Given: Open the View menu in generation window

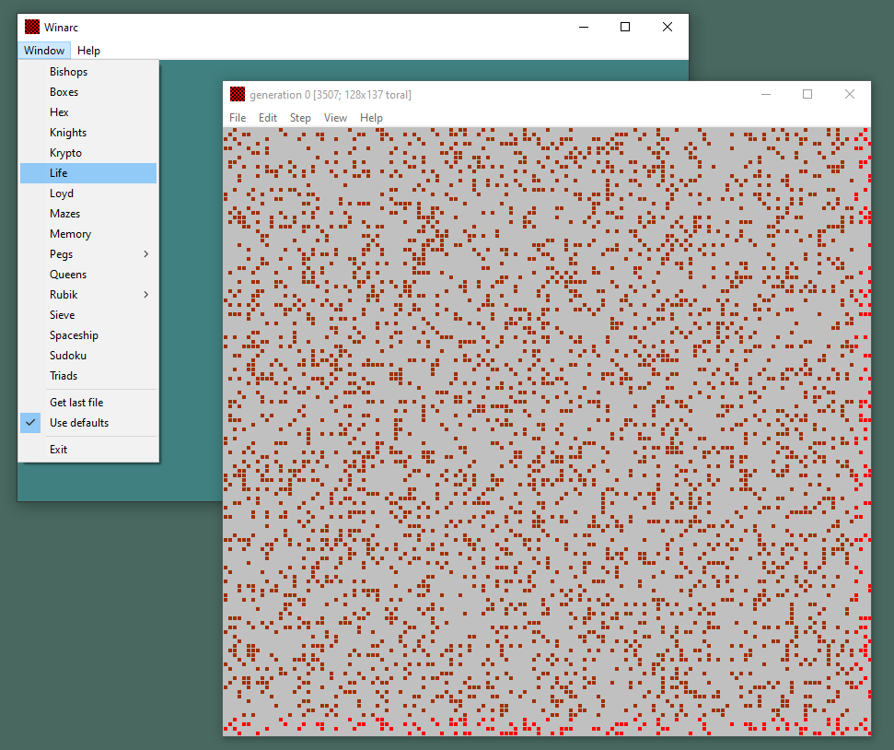Looking at the screenshot, I should click(x=335, y=118).
